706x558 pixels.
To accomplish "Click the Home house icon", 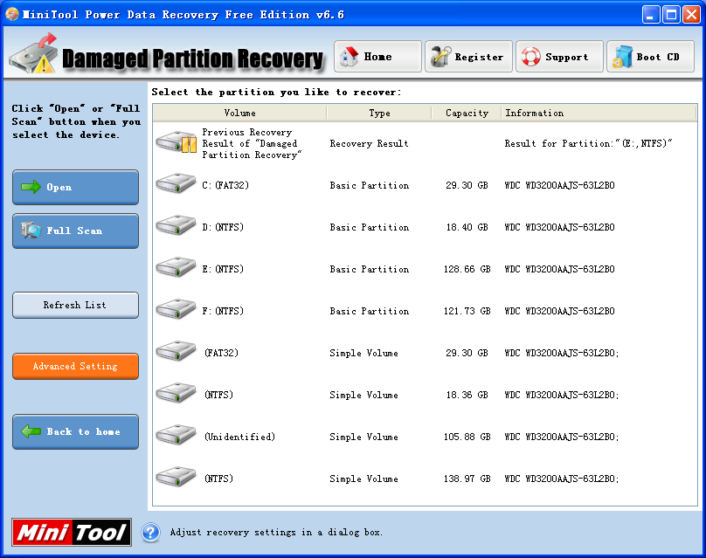I will [x=349, y=56].
